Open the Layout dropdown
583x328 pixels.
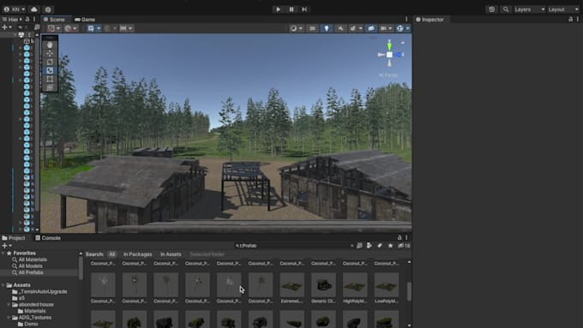(563, 9)
